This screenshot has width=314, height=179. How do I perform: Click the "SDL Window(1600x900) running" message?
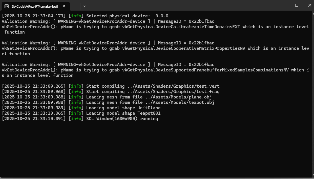122,119
